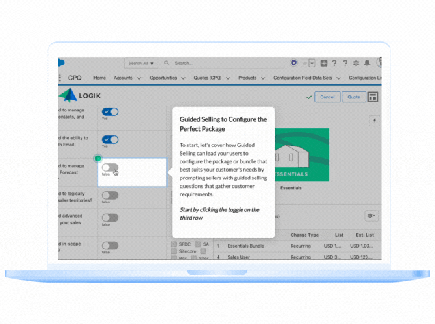435x324 pixels.
Task: Select the Essentials Bundle row name
Action: pos(245,246)
